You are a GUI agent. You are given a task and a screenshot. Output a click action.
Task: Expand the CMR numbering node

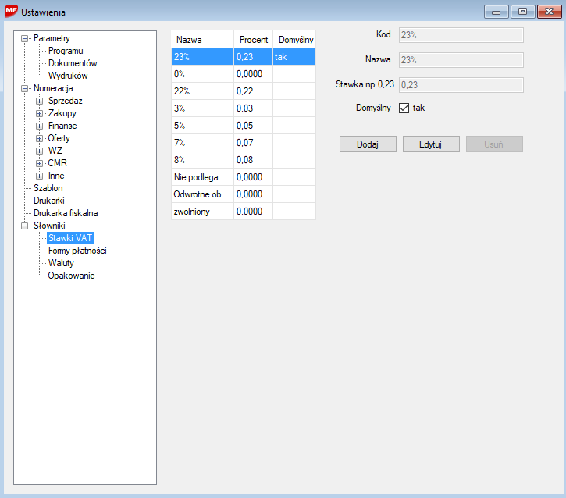click(x=40, y=163)
